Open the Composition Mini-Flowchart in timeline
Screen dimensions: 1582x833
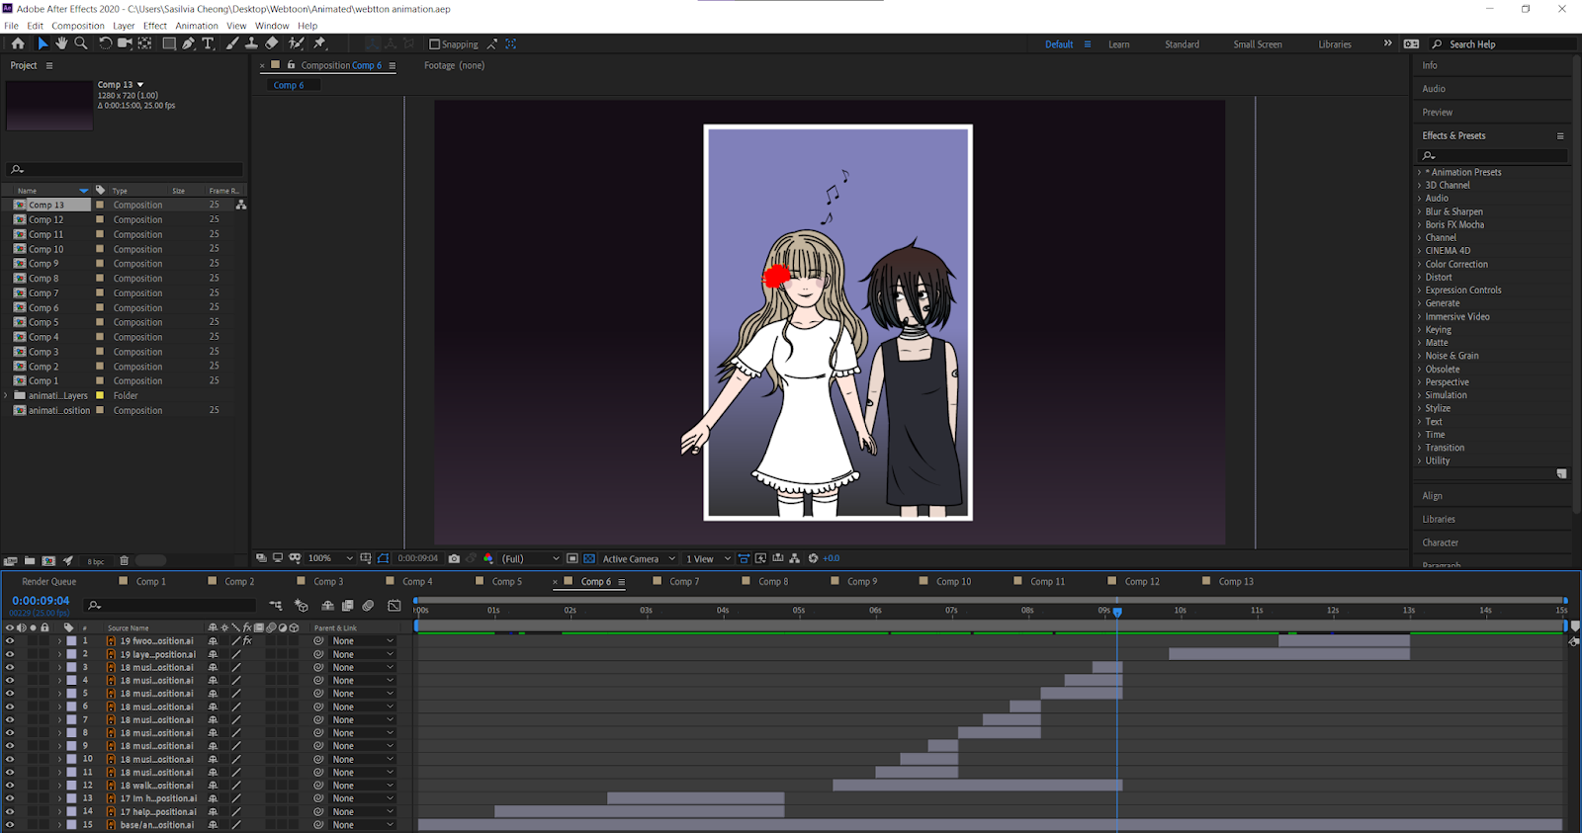click(276, 606)
